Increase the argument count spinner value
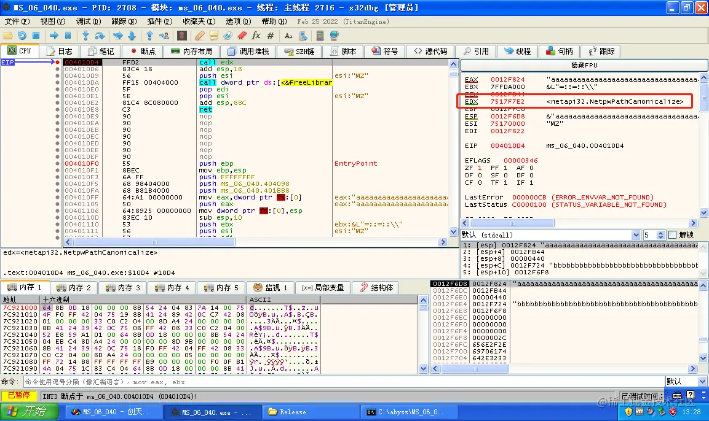Screen dimensions: 709x421 pyautogui.click(x=660, y=233)
